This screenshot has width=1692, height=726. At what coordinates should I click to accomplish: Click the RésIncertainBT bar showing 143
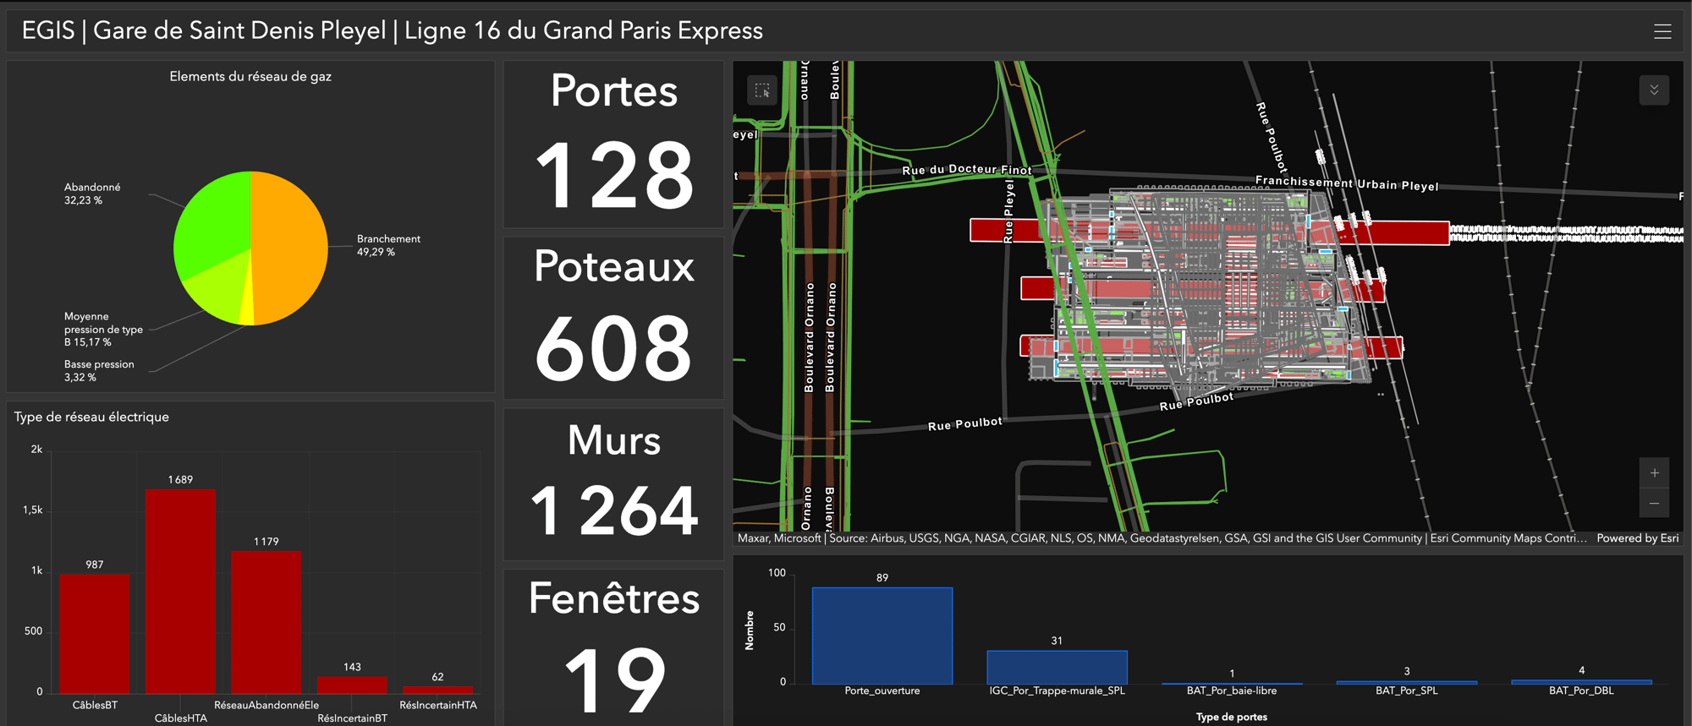tap(352, 685)
